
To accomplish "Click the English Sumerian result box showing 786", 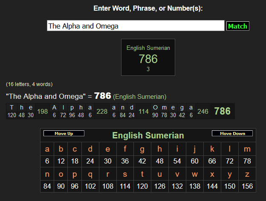I will pos(148,57).
